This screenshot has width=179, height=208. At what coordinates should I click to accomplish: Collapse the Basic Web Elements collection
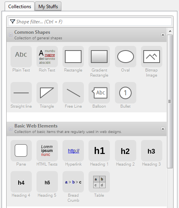coord(11,129)
